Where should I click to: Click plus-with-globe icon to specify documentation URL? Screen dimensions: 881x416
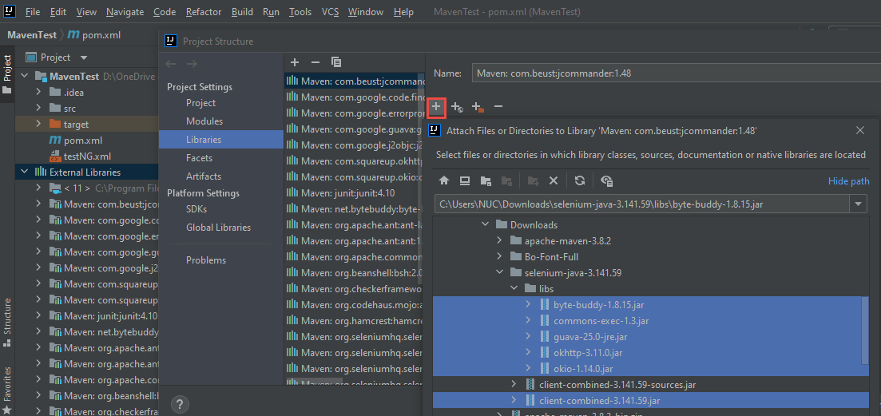pyautogui.click(x=457, y=107)
